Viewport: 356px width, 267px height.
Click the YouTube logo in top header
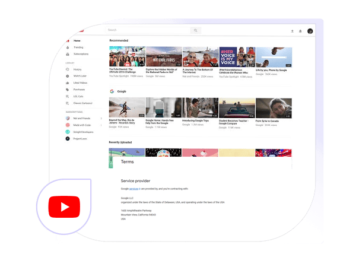(x=81, y=30)
